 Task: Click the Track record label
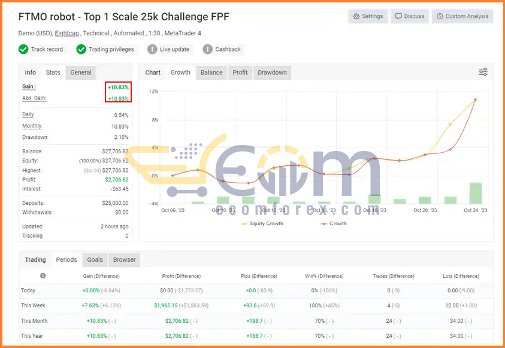click(47, 49)
